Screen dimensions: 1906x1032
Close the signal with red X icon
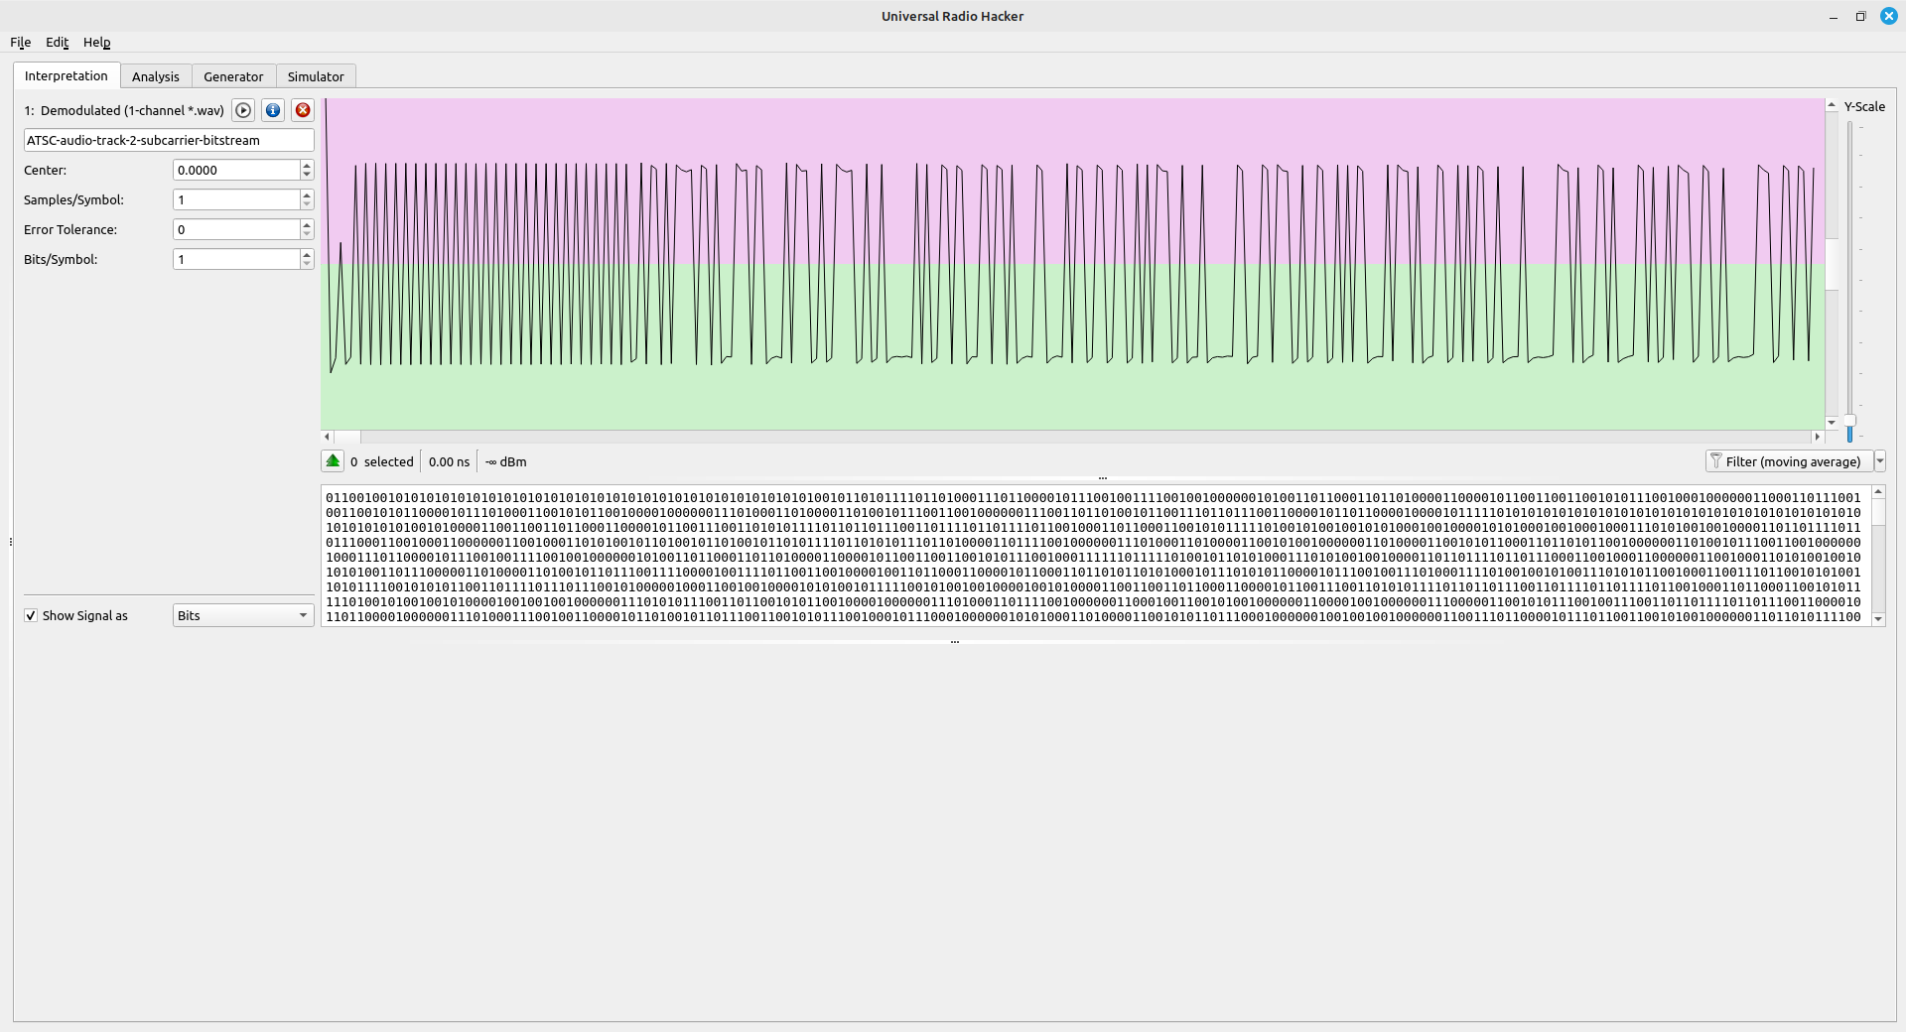(303, 110)
